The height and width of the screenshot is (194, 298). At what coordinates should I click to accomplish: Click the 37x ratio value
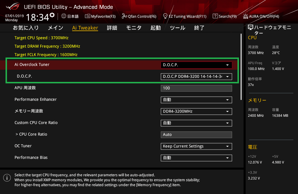click(251, 85)
